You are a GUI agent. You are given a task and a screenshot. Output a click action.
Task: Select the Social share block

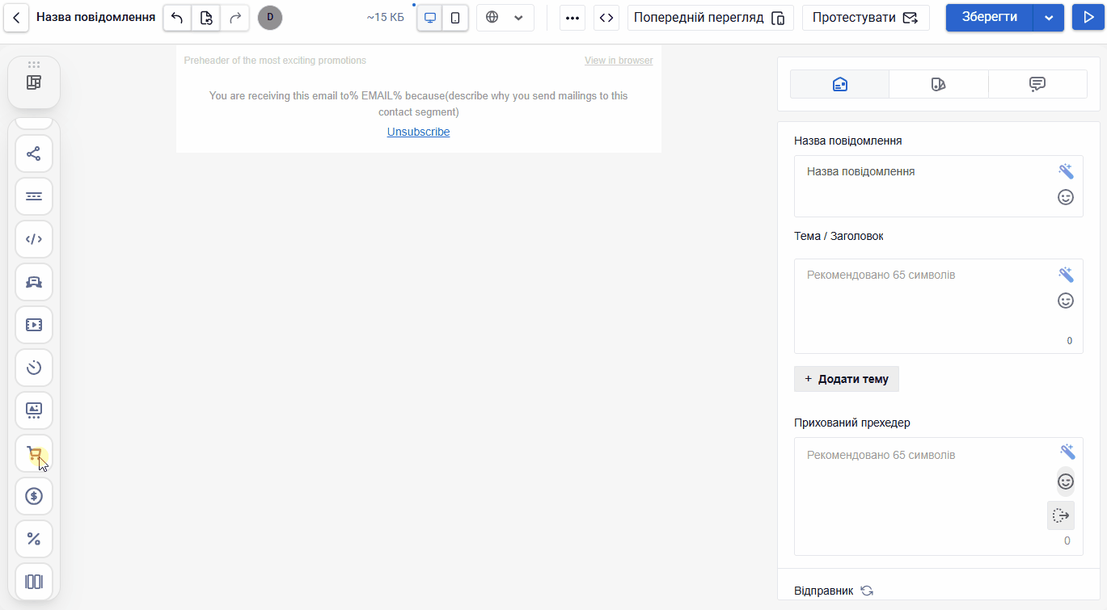click(34, 154)
